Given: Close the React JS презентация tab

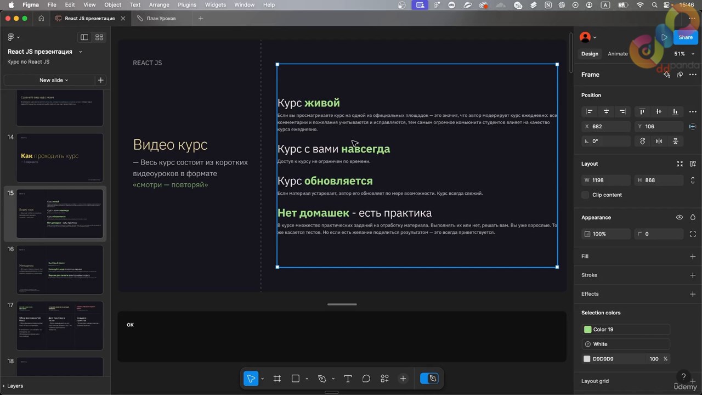Looking at the screenshot, I should pos(123,18).
